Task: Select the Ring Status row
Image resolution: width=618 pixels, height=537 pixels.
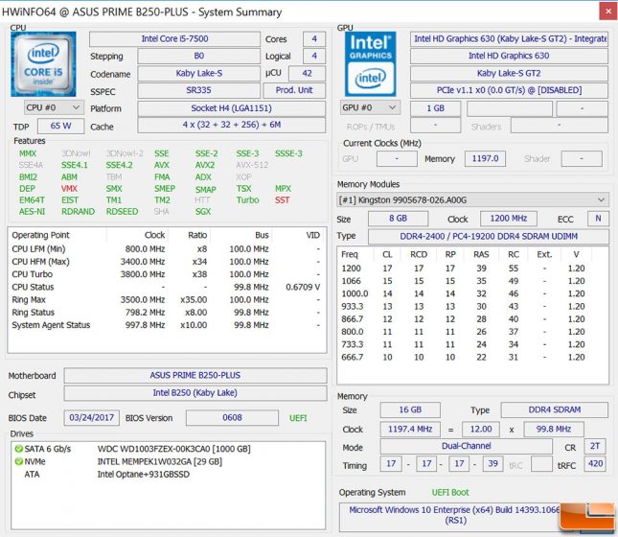Action: (x=167, y=313)
